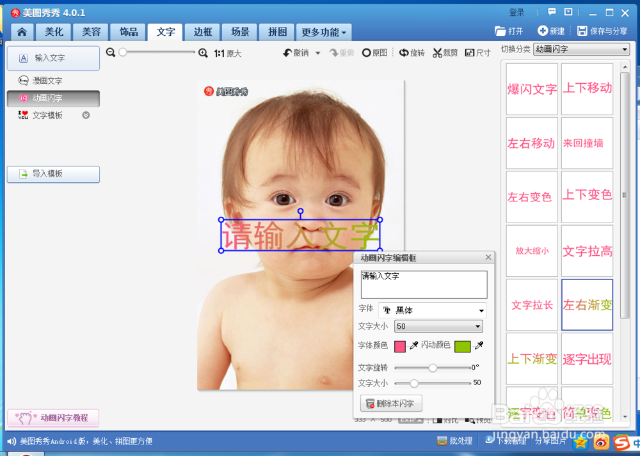This screenshot has width=640, height=456.
Task: Open the 切换分类 category dropdown
Action: coord(580,49)
